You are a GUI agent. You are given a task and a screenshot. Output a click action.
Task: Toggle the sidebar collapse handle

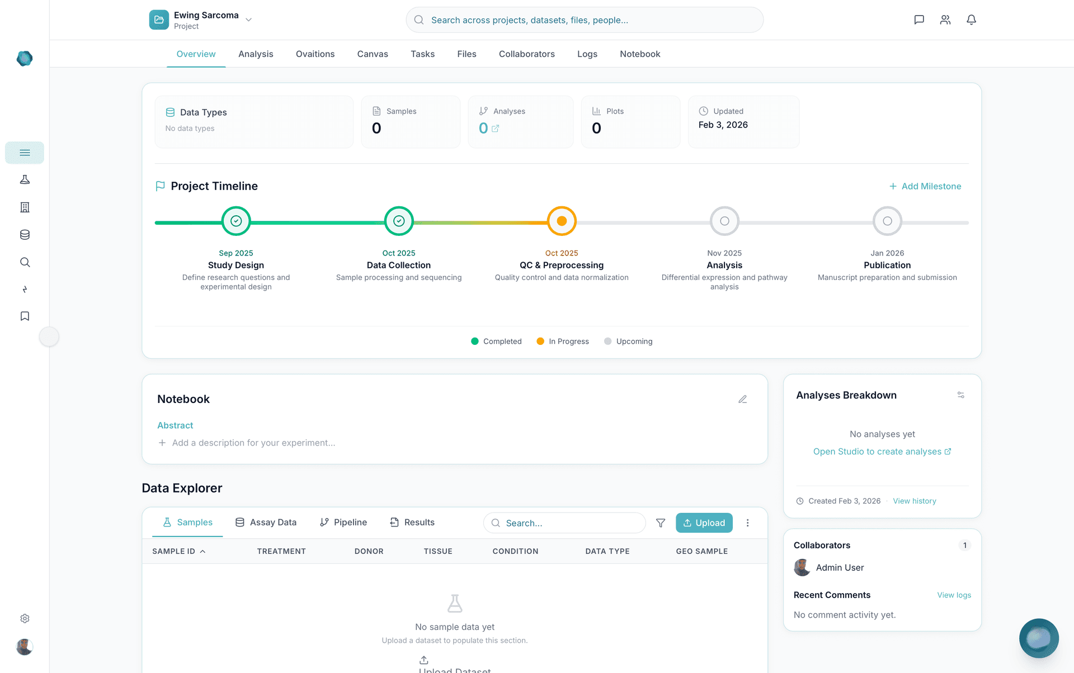(x=49, y=336)
